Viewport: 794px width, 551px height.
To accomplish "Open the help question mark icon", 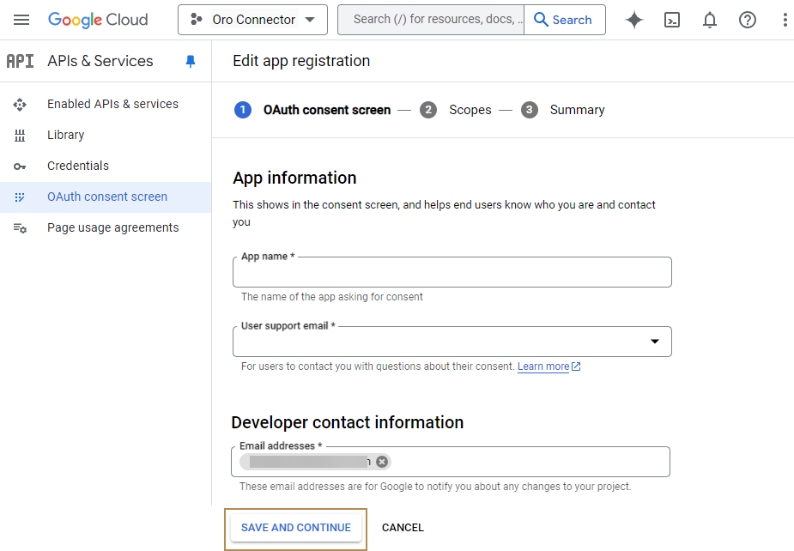I will tap(748, 20).
